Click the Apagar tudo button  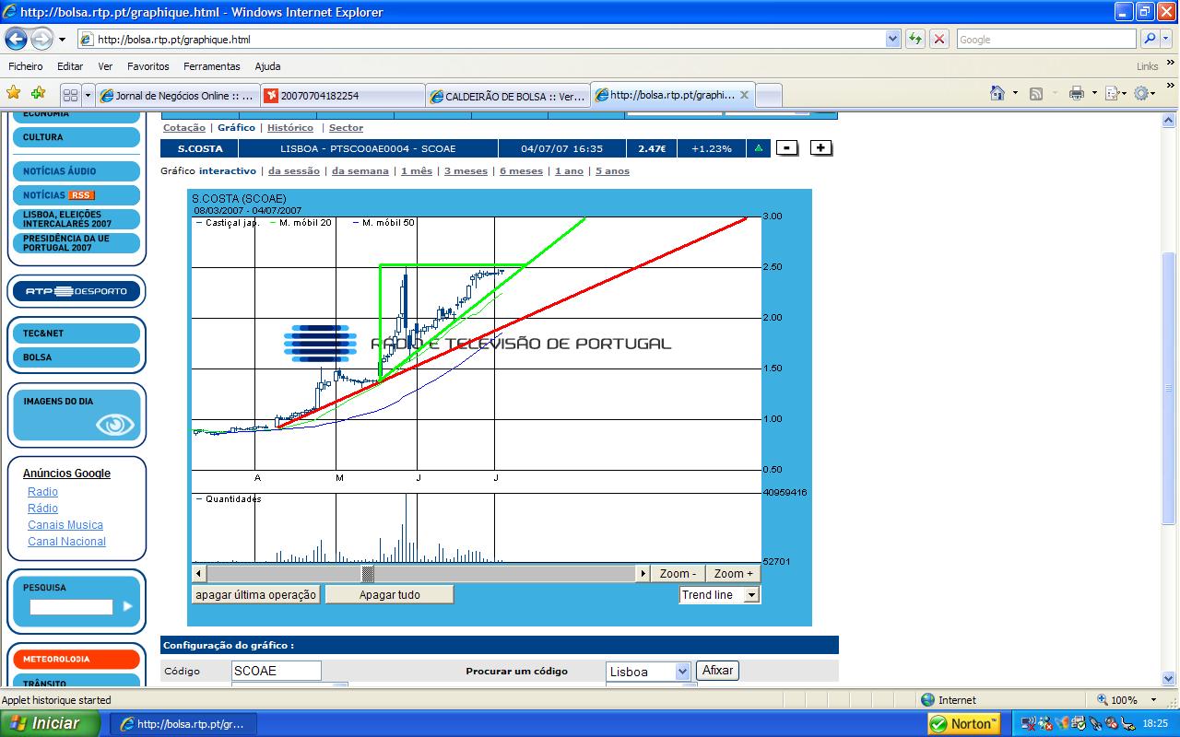[389, 595]
